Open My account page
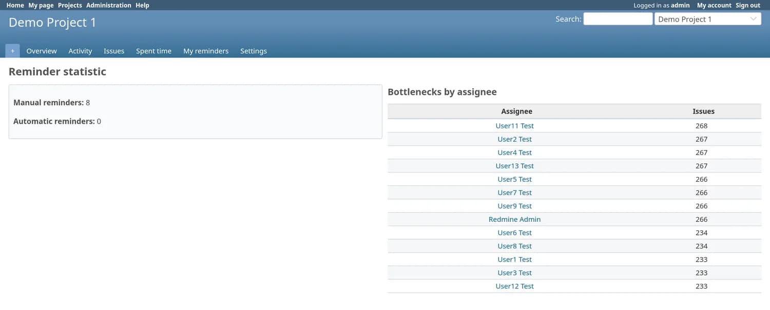Screen dimensions: 770x310 714,5
